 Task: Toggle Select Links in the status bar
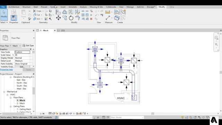[x=182, y=117]
